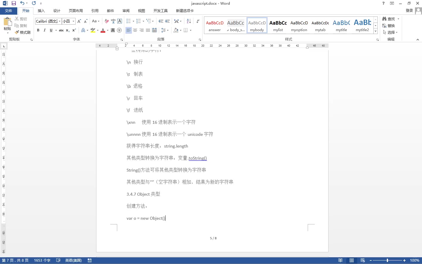
Task: Open the 文件 (File) tab
Action: tap(8, 11)
